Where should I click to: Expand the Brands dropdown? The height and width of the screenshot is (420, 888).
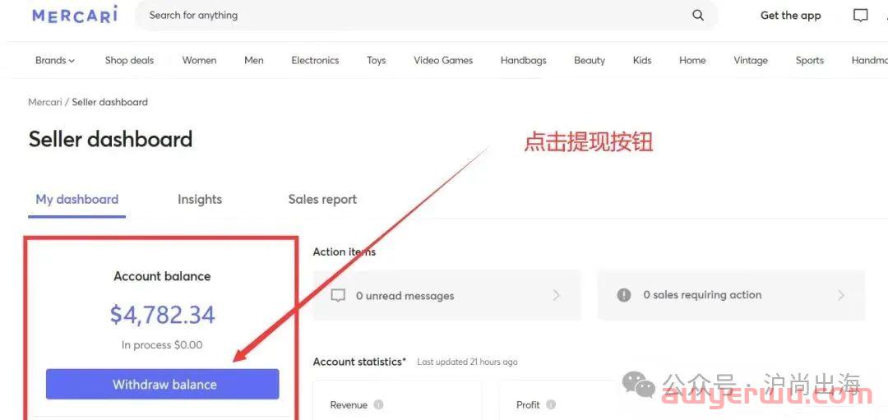tap(55, 61)
